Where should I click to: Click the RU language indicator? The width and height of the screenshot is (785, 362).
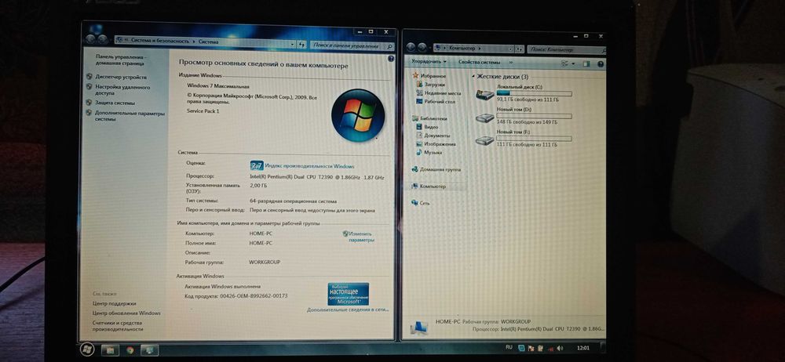click(x=509, y=347)
